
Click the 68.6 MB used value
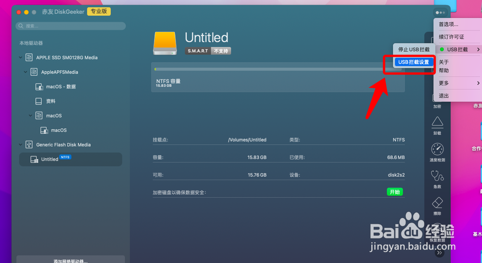pos(396,157)
